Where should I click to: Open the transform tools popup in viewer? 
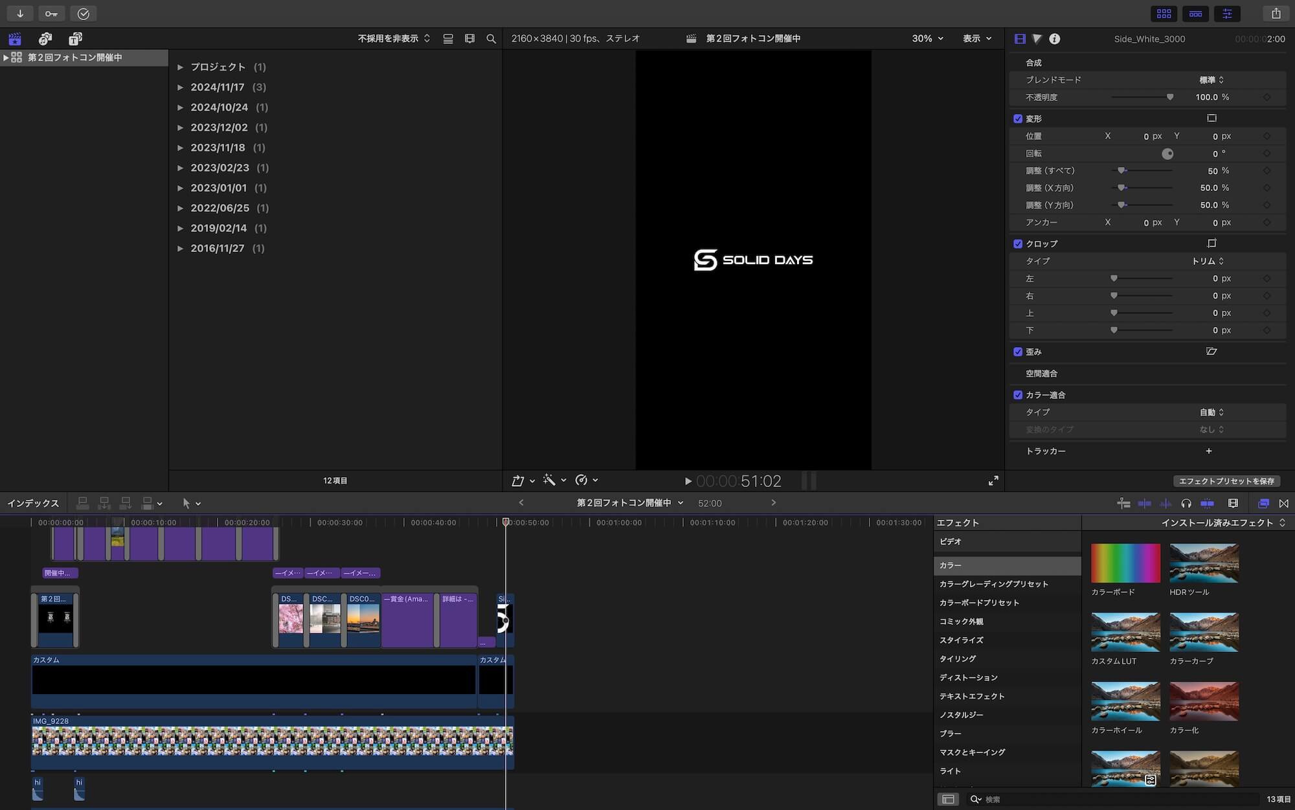coord(523,480)
